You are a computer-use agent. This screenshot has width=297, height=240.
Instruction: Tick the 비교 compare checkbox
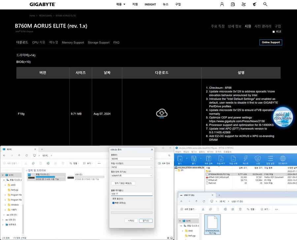coord(274,32)
